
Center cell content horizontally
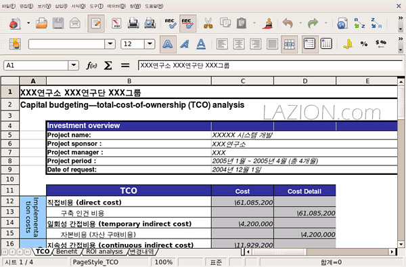pos(239,44)
